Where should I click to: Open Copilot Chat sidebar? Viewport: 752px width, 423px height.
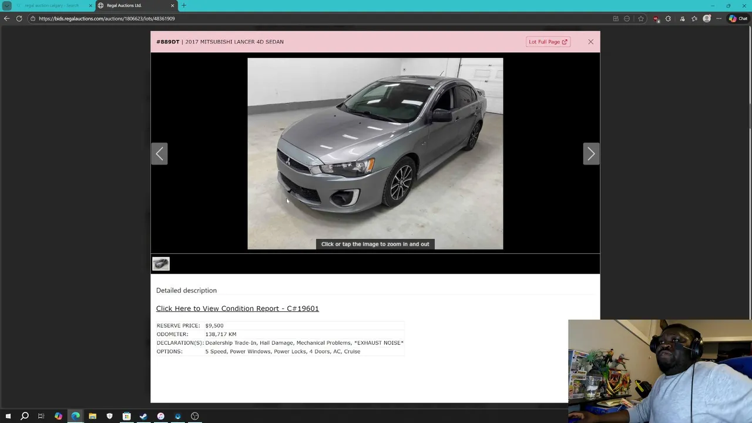(738, 18)
